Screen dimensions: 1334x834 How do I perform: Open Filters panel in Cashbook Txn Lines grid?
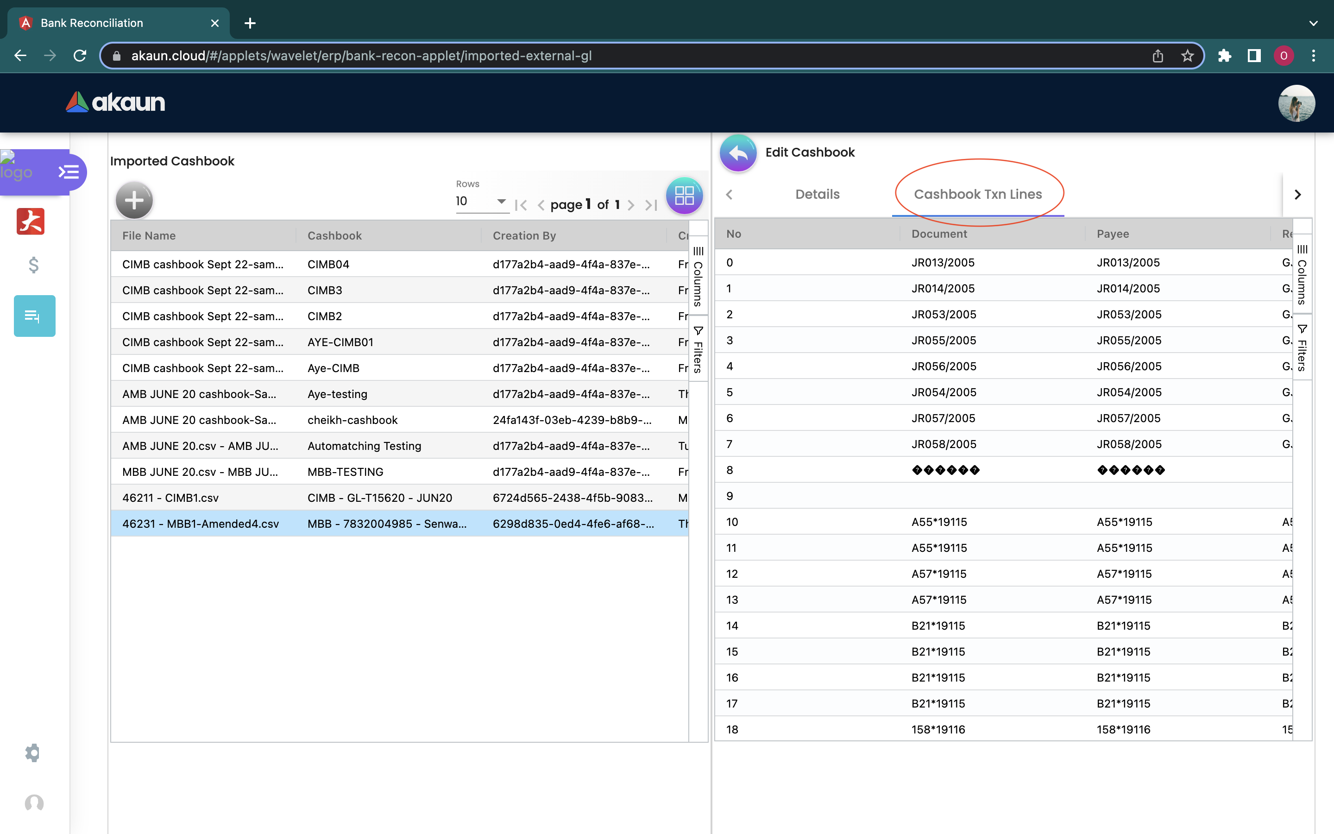click(1302, 348)
